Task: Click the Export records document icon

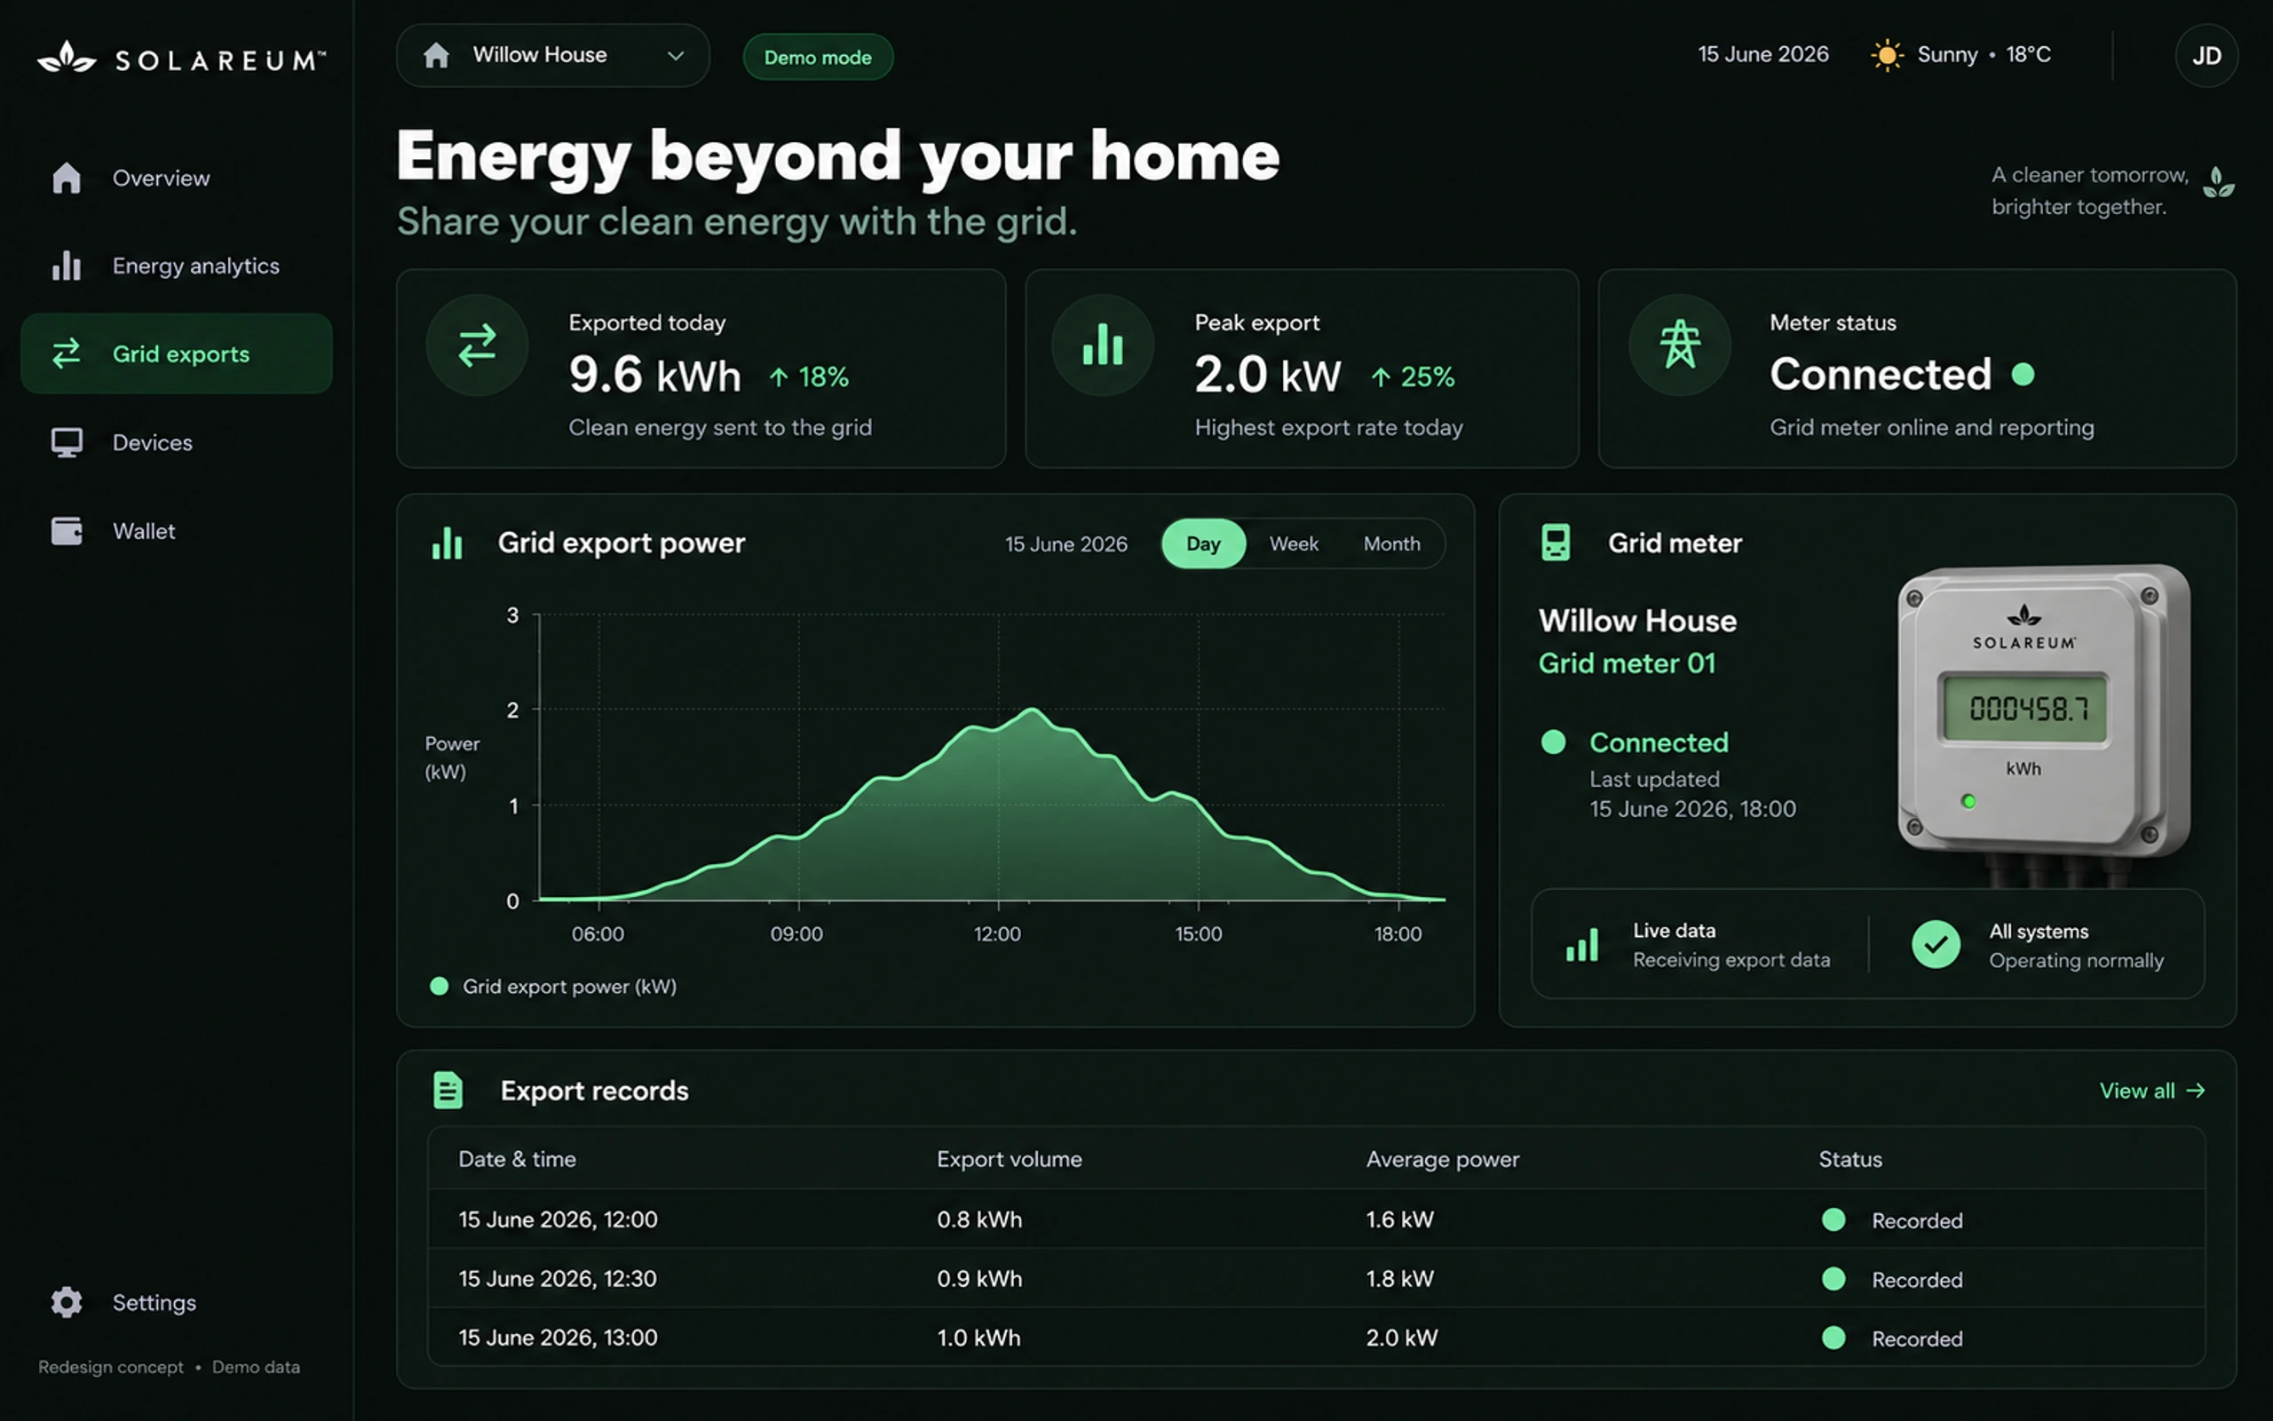Action: [448, 1091]
